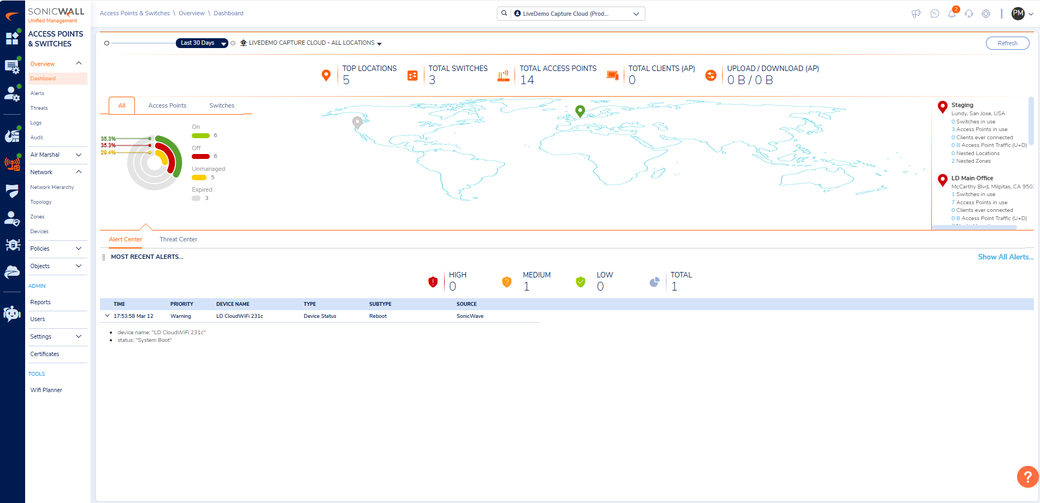Click the red Staging location pin
The image size is (1040, 503).
942,106
